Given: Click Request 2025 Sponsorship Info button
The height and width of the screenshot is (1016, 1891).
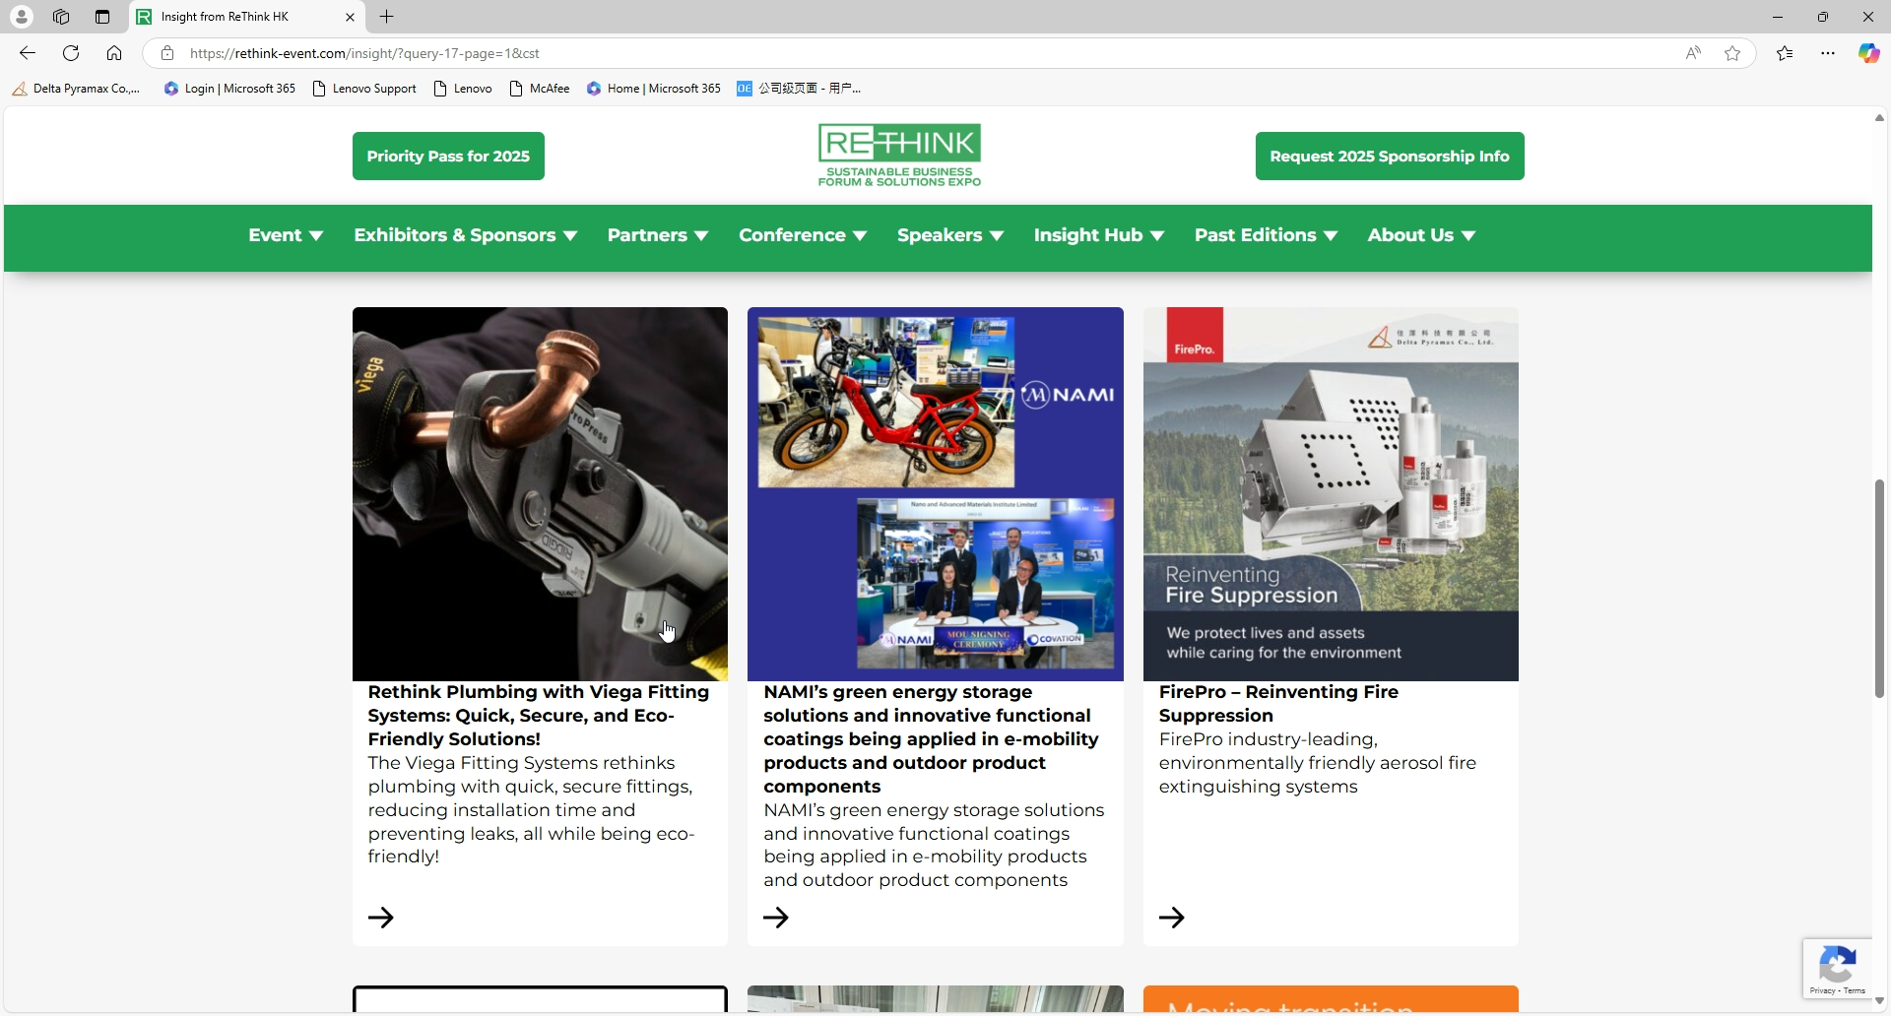Looking at the screenshot, I should coord(1390,157).
